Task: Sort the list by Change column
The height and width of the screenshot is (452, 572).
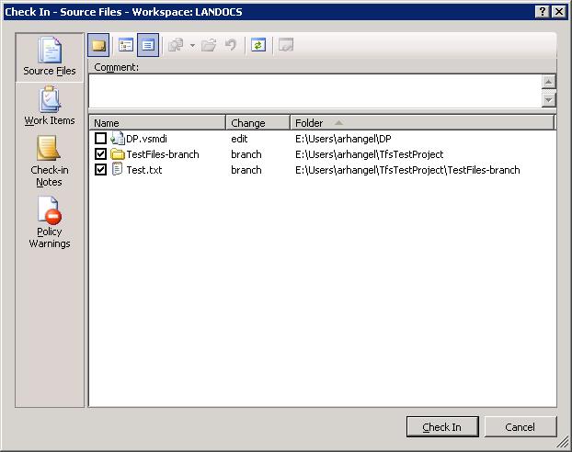Action: [257, 123]
